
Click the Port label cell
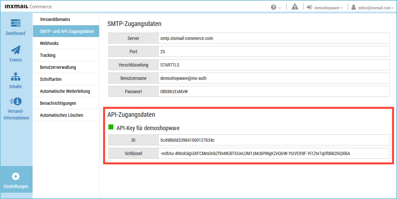tap(133, 52)
